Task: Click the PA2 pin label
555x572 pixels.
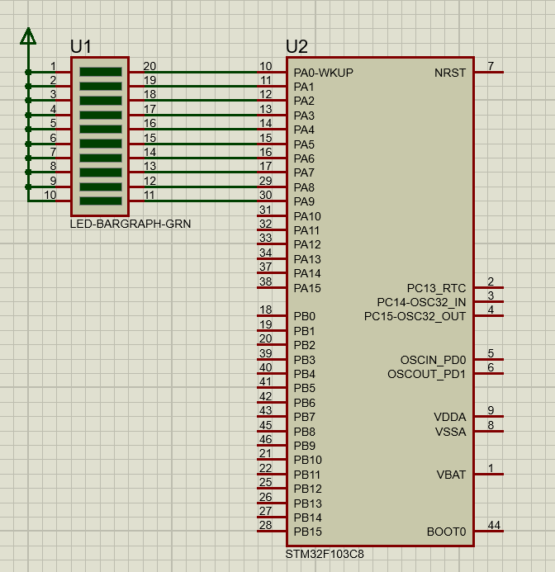Action: point(304,101)
